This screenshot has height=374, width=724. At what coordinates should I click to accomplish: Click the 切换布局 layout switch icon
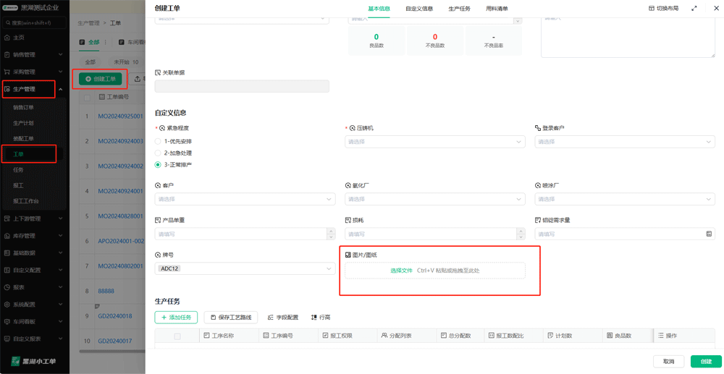652,8
